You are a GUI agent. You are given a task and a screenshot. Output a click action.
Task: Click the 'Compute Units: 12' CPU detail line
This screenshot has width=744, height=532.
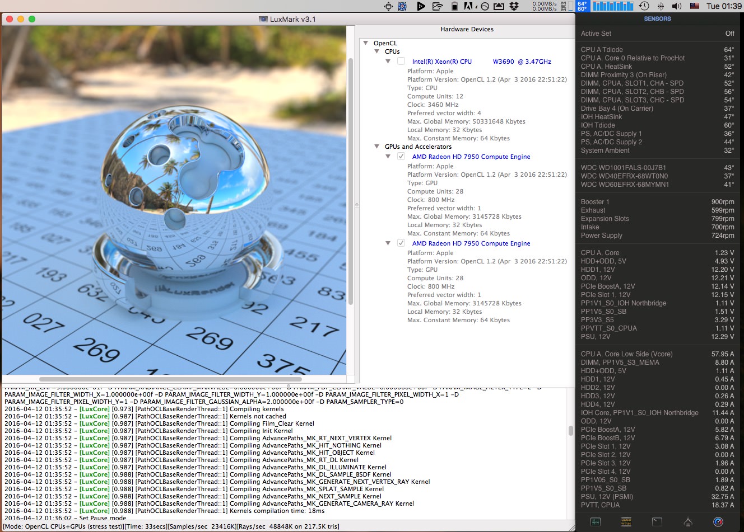click(x=435, y=96)
